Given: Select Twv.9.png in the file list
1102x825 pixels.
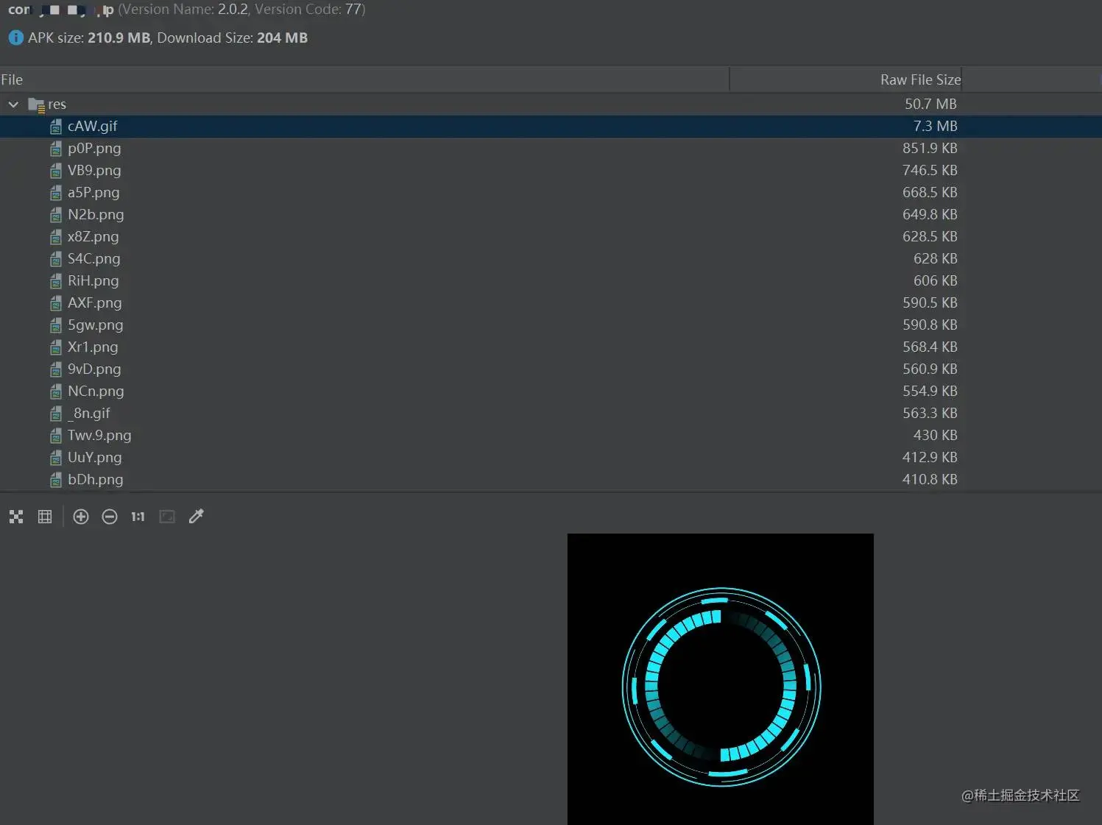Looking at the screenshot, I should coord(99,435).
